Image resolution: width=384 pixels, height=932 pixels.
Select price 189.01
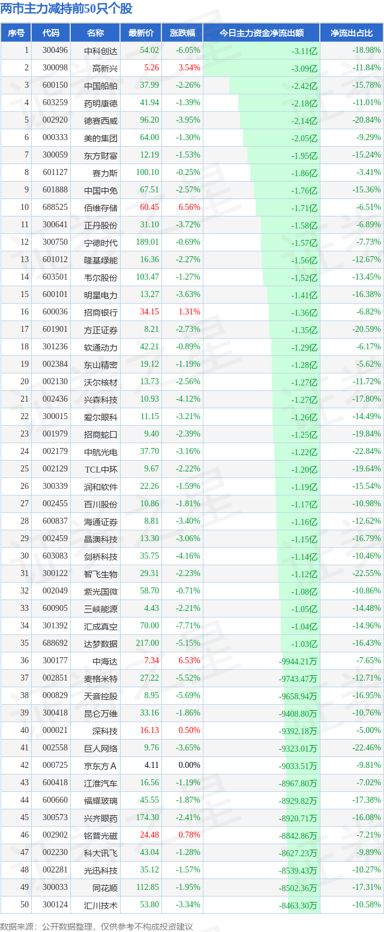148,242
